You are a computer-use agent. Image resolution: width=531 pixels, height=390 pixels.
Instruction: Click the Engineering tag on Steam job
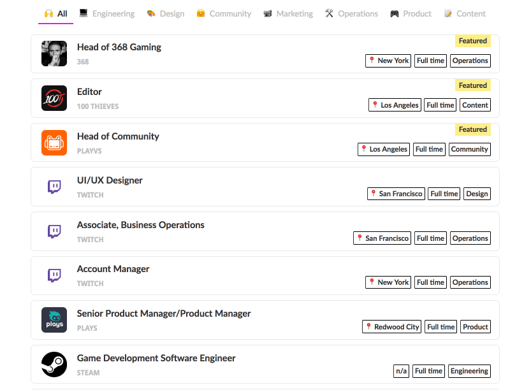(x=469, y=371)
